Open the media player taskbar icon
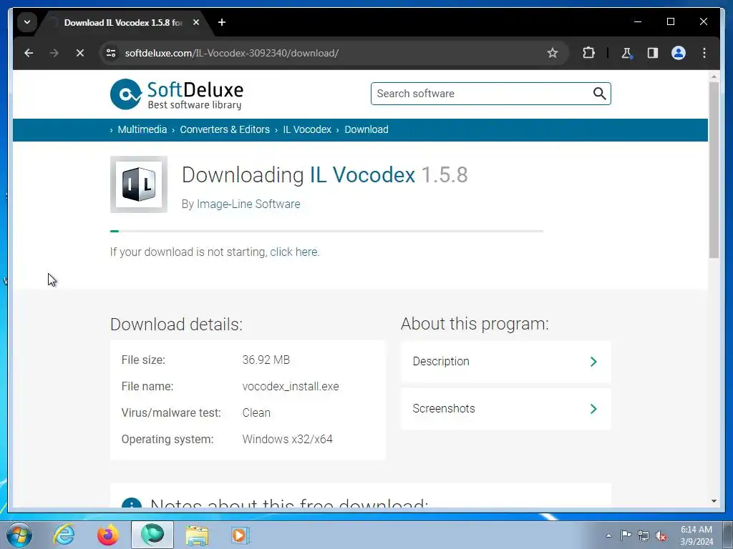The image size is (733, 549). click(241, 535)
